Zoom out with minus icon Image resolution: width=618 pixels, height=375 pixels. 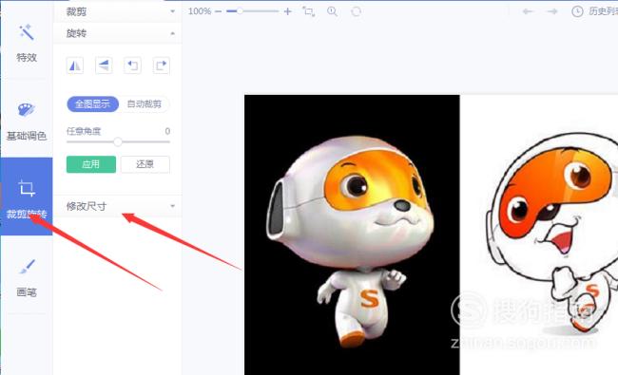(219, 11)
